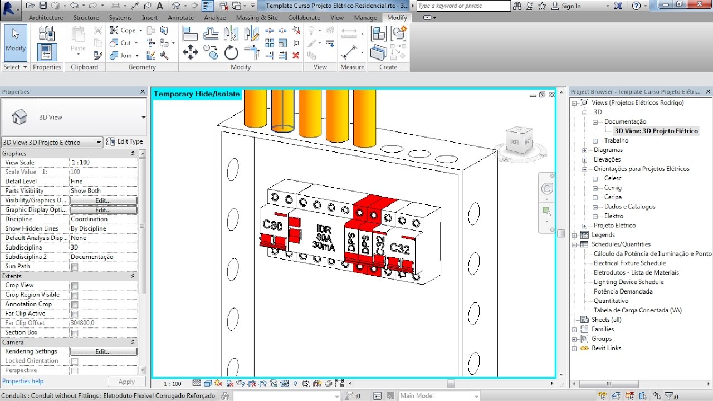The width and height of the screenshot is (713, 401).
Task: Click the Help question mark icon
Action: pyautogui.click(x=637, y=6)
